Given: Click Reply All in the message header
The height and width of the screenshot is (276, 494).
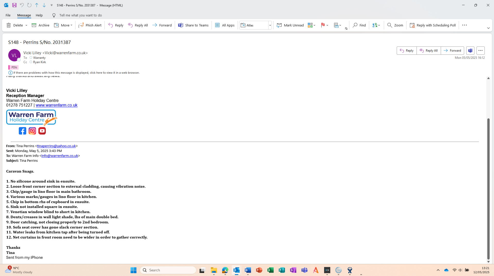Looking at the screenshot, I should pyautogui.click(x=429, y=51).
